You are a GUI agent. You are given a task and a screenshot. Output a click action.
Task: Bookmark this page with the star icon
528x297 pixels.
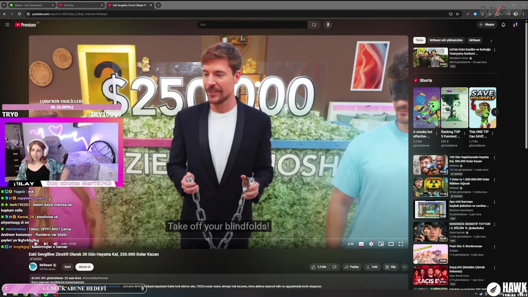coord(457,14)
